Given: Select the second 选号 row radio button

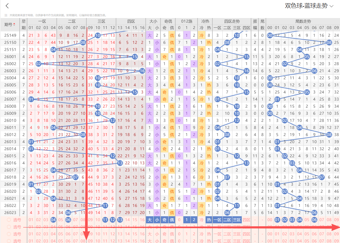Looking at the screenshot, I should pyautogui.click(x=9, y=227).
